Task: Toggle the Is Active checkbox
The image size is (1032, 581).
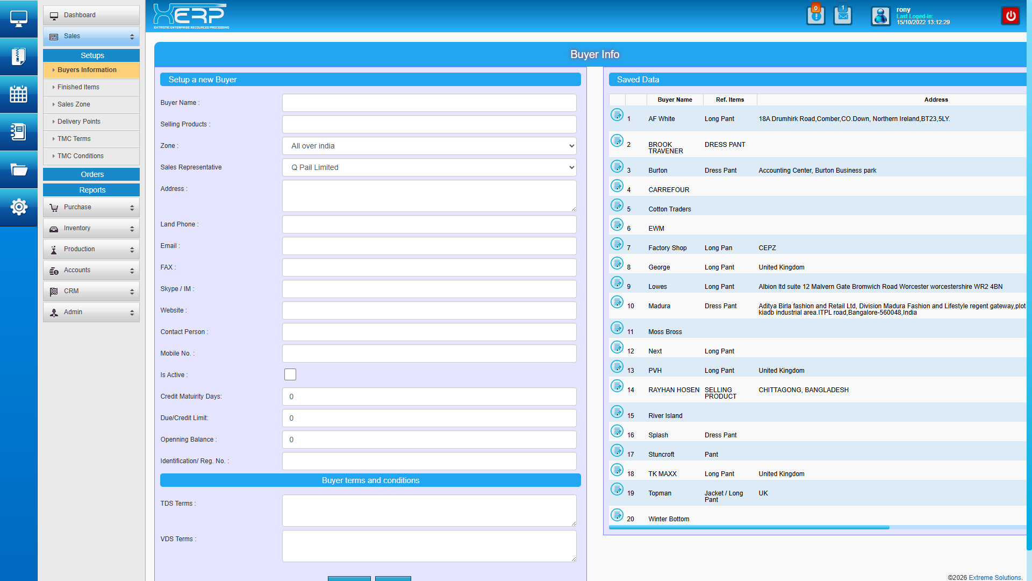Action: (290, 374)
